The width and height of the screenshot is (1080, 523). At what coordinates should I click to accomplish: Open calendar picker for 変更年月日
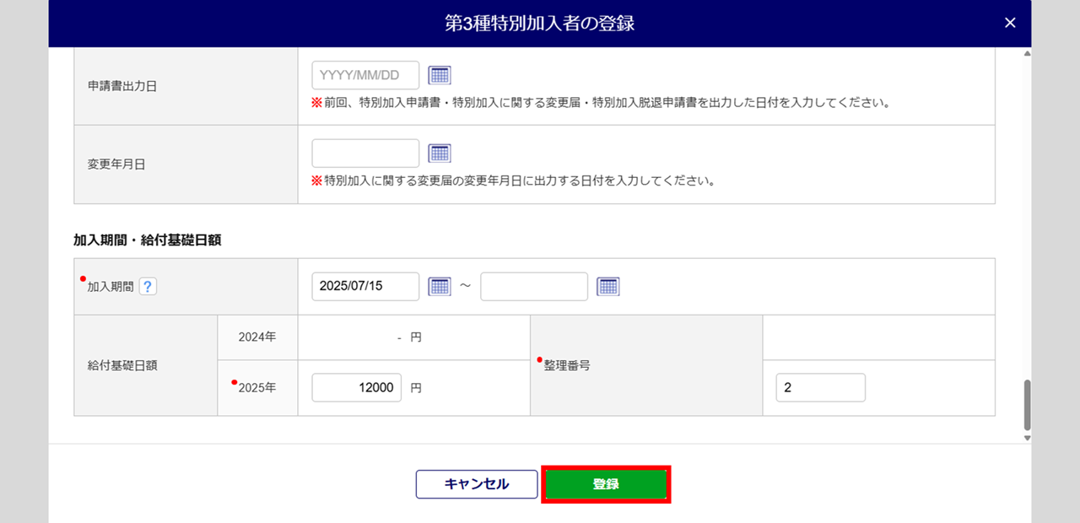pyautogui.click(x=440, y=153)
